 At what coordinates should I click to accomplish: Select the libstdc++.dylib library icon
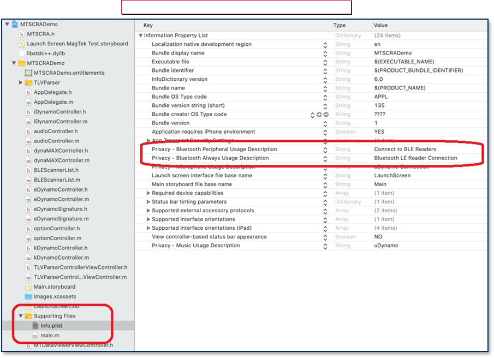click(x=21, y=53)
